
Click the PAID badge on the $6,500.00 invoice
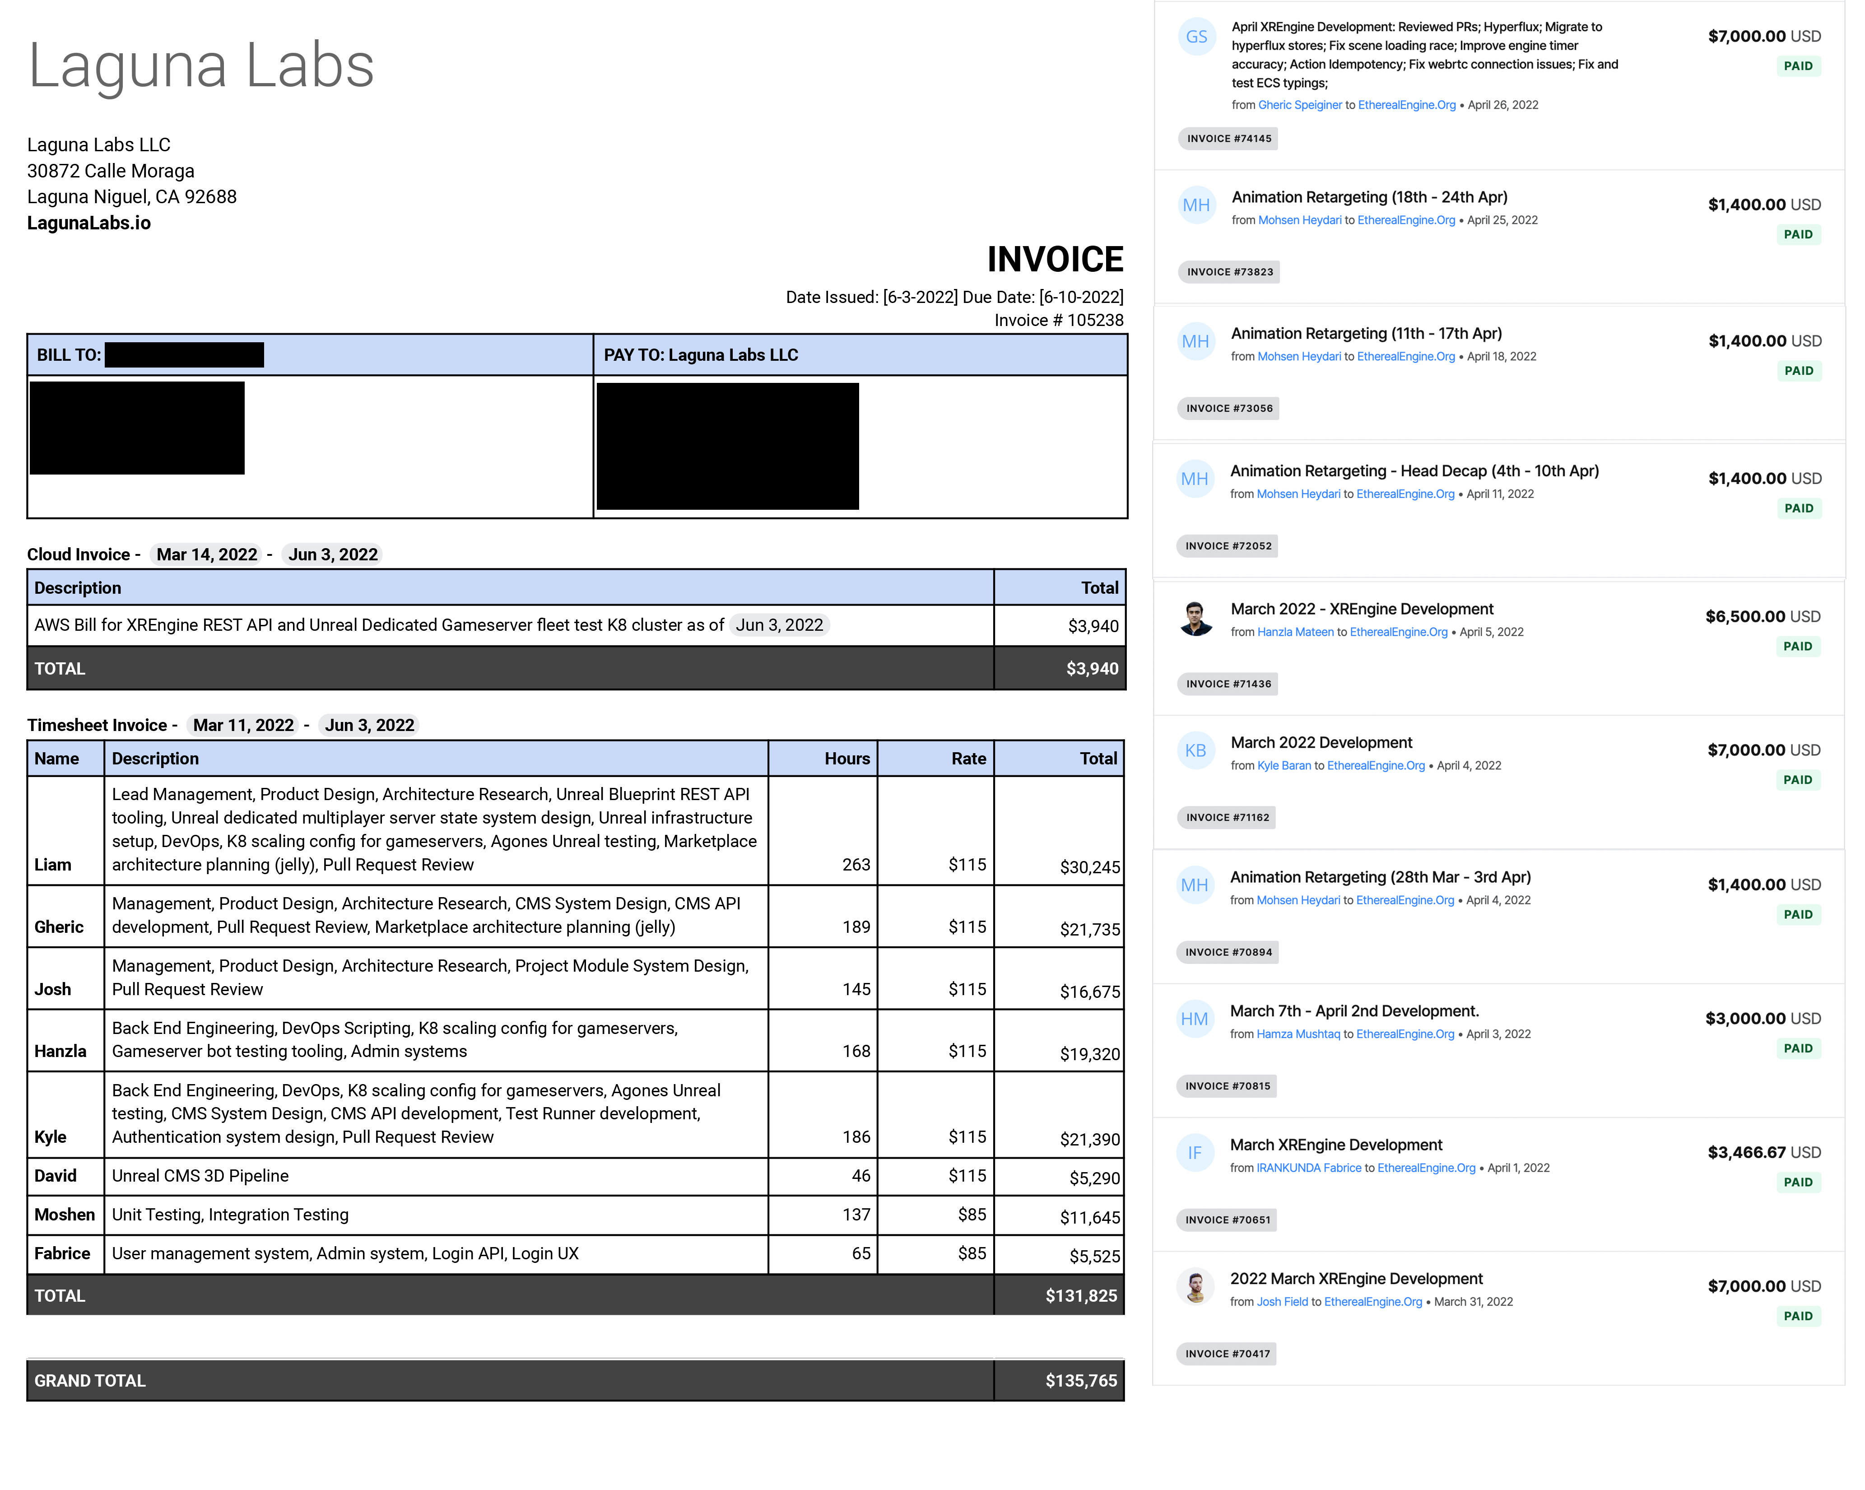pos(1798,647)
